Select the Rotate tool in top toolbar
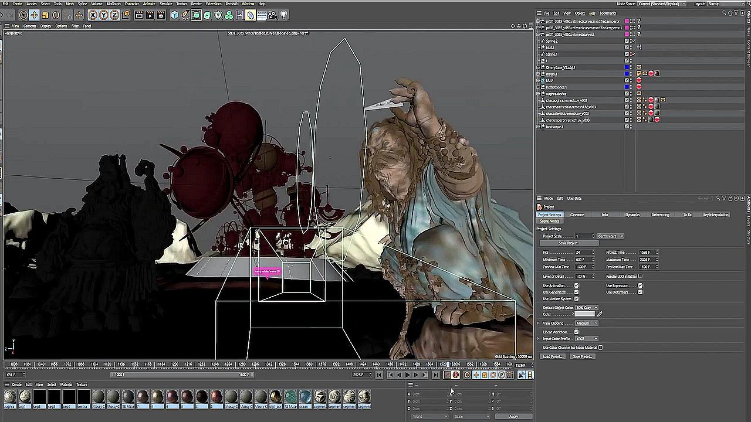 [56, 15]
